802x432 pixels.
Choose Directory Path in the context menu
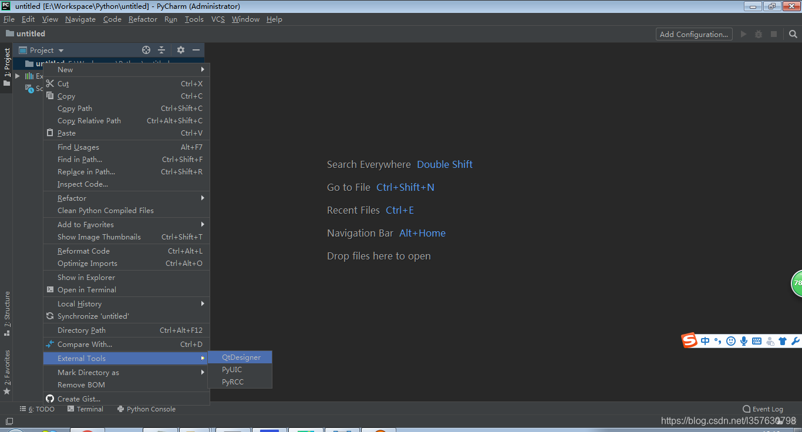coord(126,330)
